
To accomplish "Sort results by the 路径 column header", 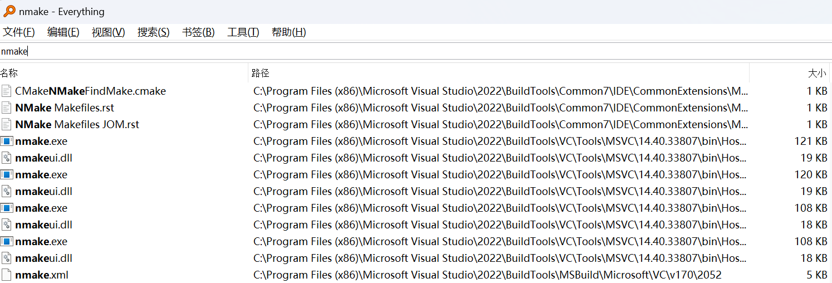I will pyautogui.click(x=498, y=73).
